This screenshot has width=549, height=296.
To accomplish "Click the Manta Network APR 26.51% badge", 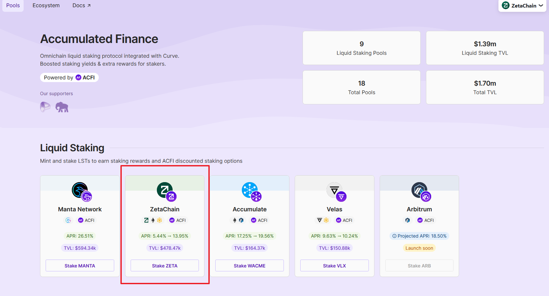I will coord(80,236).
